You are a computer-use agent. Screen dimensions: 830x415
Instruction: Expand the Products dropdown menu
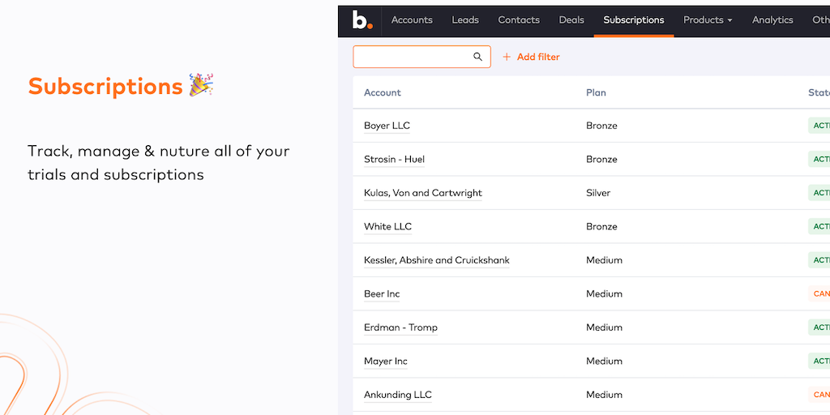pos(708,20)
